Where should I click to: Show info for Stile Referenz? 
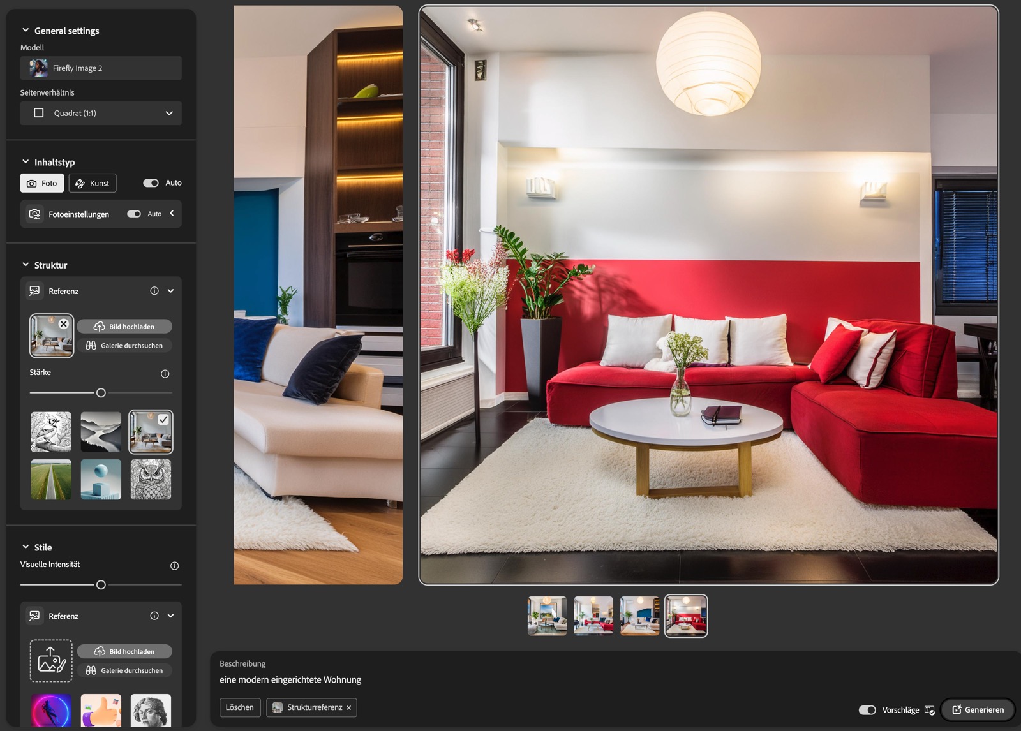(x=154, y=616)
